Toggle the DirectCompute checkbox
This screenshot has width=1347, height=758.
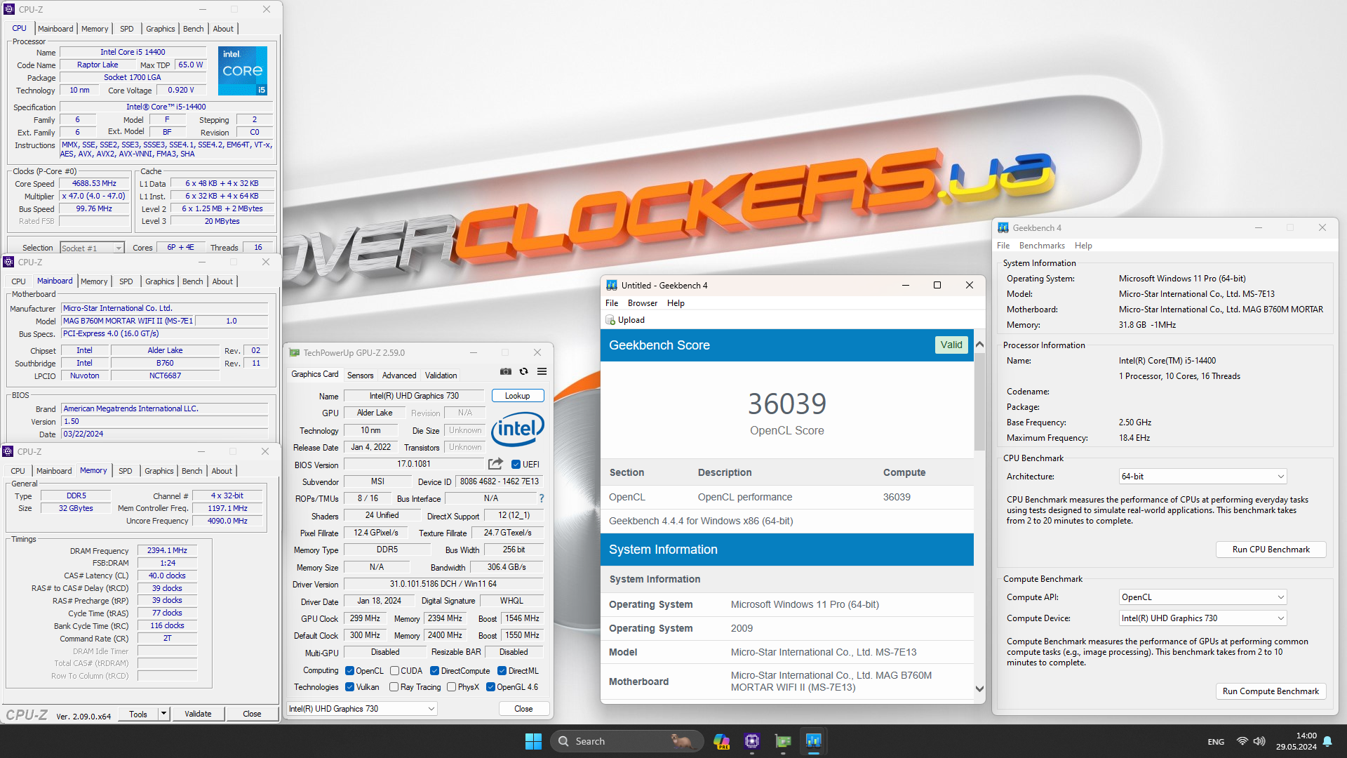click(x=434, y=671)
